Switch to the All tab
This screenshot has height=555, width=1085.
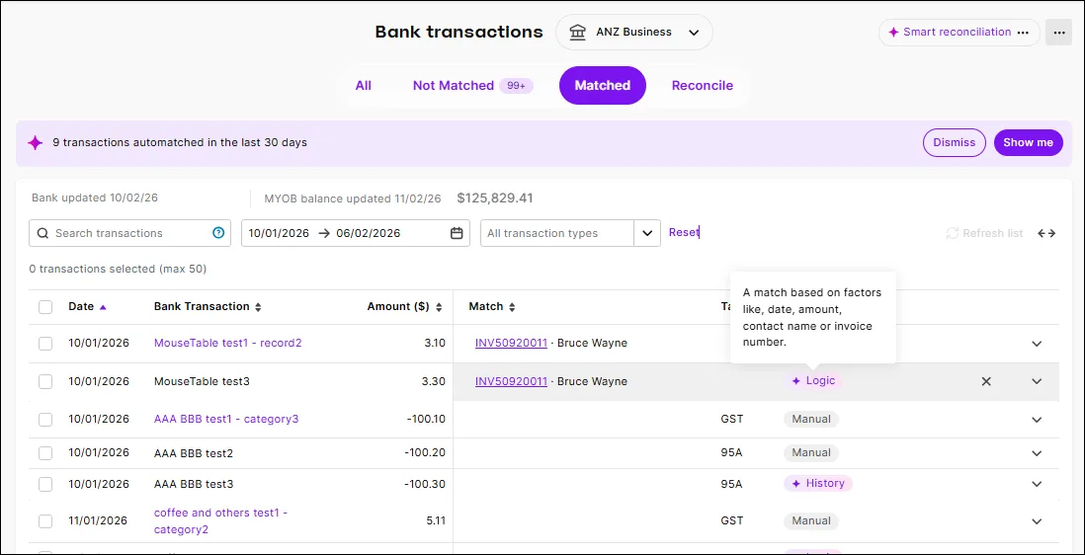tap(364, 86)
